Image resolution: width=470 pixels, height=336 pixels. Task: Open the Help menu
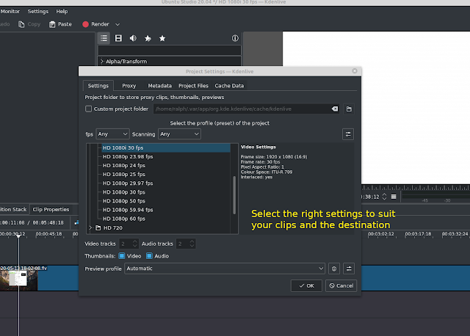[62, 12]
